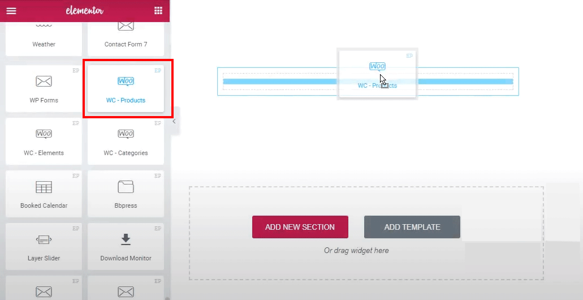This screenshot has height=300, width=583.
Task: Select the Contact Form 7 widget
Action: coord(126,38)
